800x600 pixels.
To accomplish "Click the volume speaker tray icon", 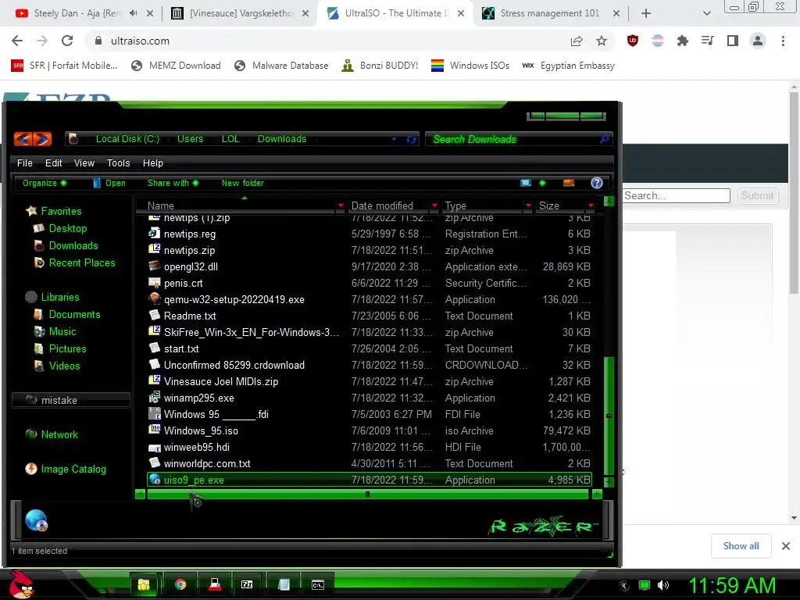I will pyautogui.click(x=663, y=585).
